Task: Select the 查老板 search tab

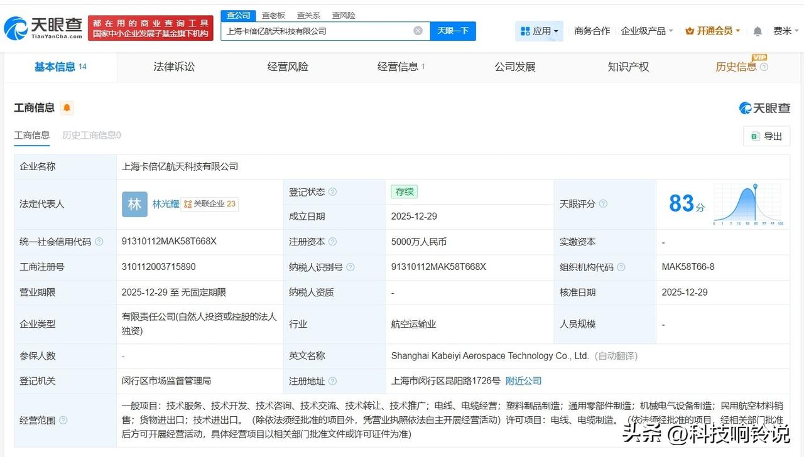Action: pyautogui.click(x=272, y=15)
